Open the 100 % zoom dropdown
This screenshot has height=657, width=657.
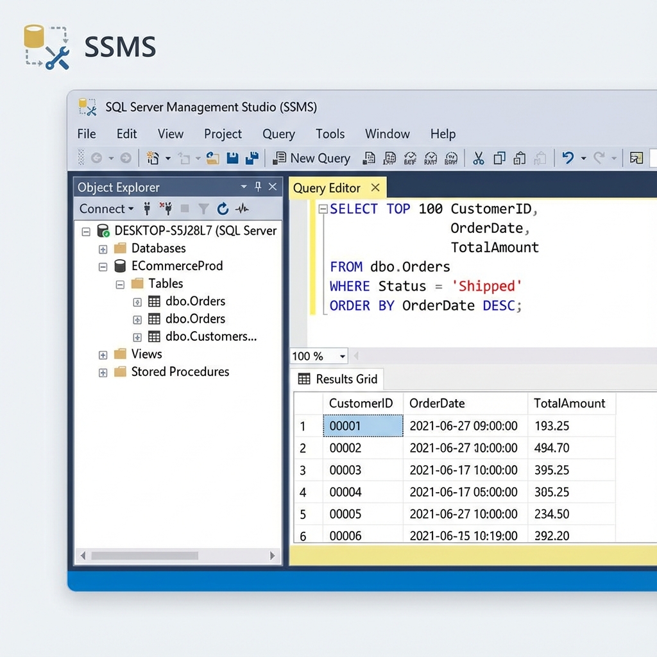point(343,356)
